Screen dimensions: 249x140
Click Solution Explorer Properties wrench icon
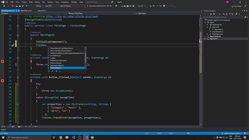(x=236, y=14)
